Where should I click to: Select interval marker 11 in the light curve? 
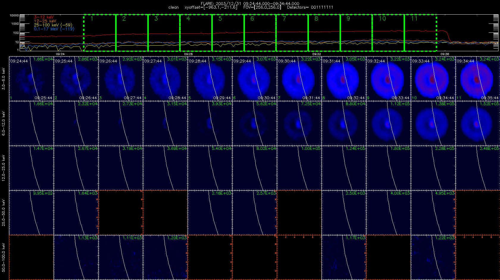tap(414, 19)
